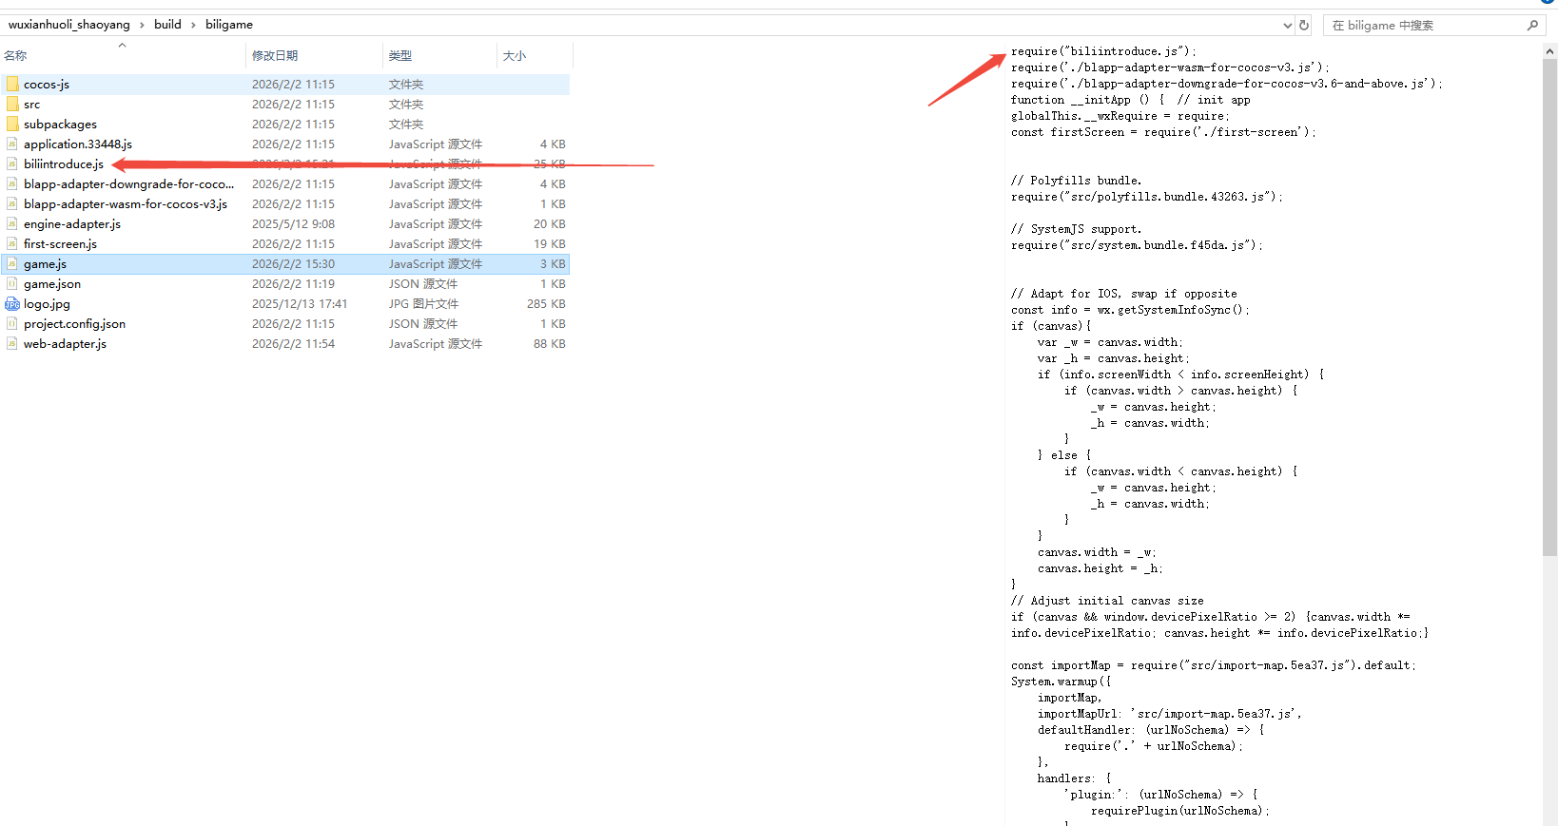The image size is (1558, 826).
Task: Click the preview pane vertical scrollbar thumb
Action: tap(1550, 308)
